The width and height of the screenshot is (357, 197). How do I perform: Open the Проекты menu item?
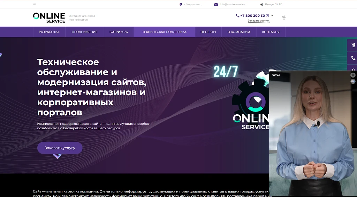point(208,32)
